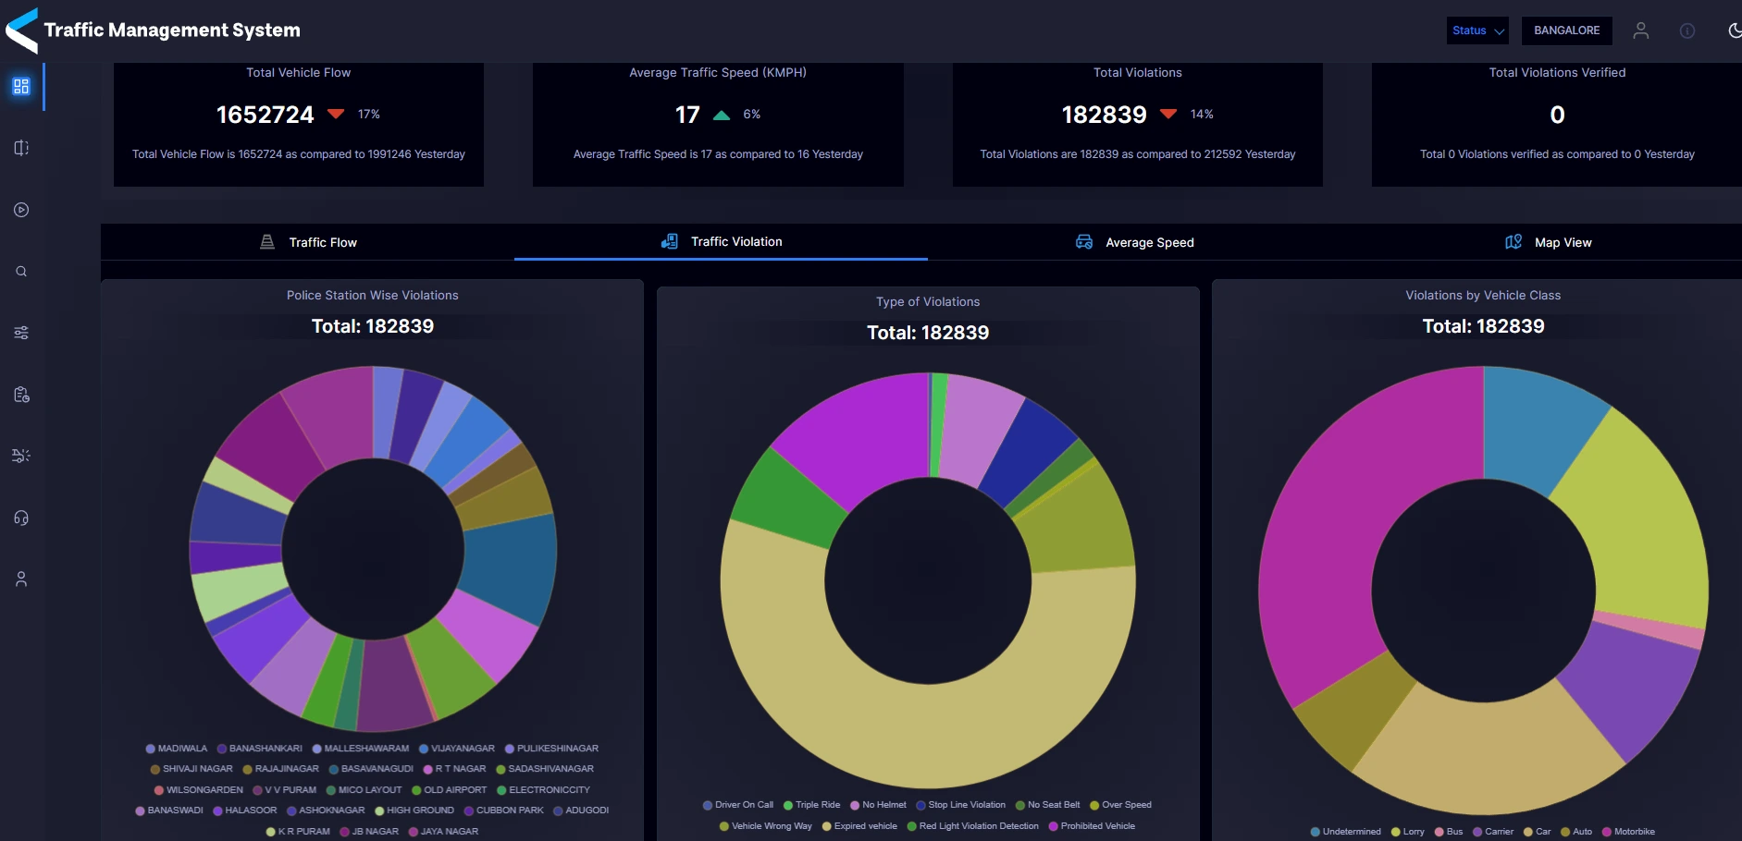Expand the Status dropdown
The width and height of the screenshot is (1742, 841).
tap(1477, 30)
